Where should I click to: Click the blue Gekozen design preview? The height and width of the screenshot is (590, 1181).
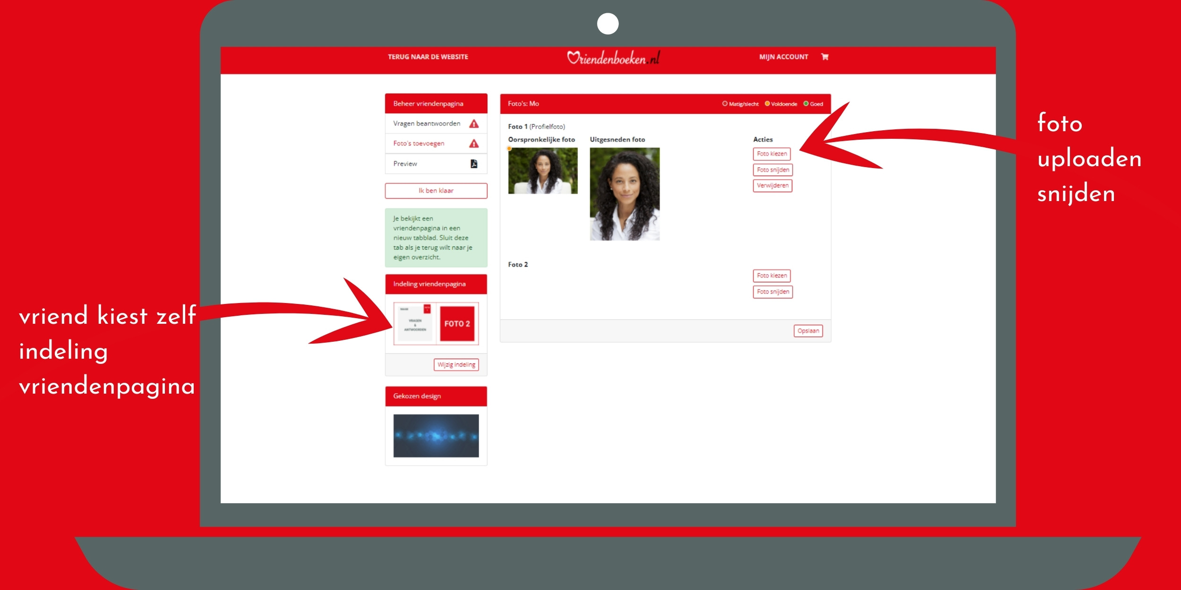(436, 436)
